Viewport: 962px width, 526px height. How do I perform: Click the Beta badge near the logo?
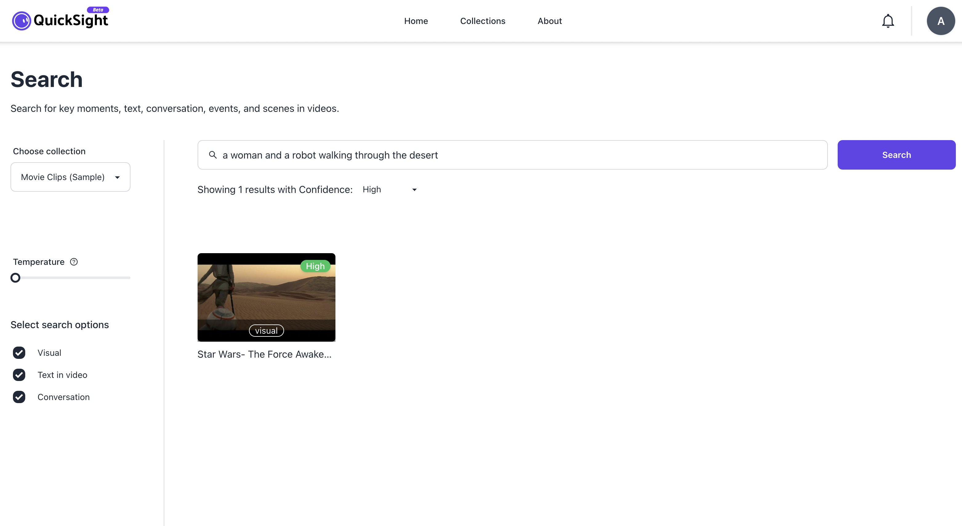pyautogui.click(x=98, y=10)
